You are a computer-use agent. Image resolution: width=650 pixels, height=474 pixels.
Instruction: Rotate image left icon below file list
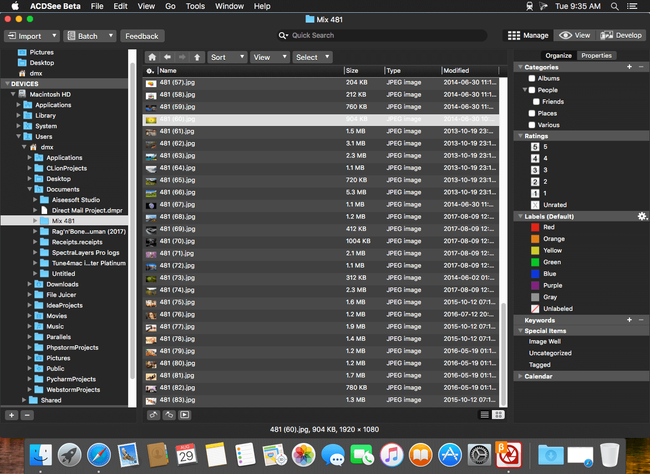(x=154, y=415)
